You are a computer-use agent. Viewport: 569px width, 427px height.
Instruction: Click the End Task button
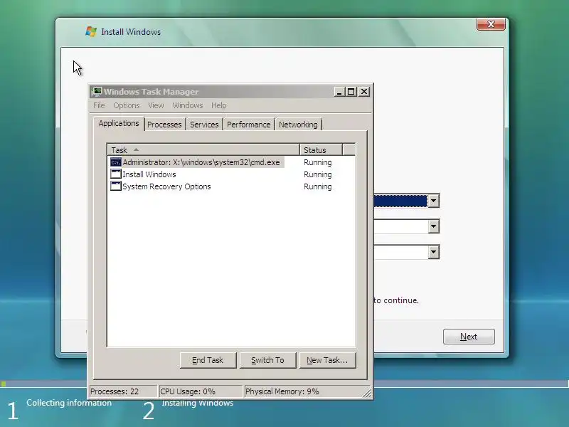tap(208, 360)
